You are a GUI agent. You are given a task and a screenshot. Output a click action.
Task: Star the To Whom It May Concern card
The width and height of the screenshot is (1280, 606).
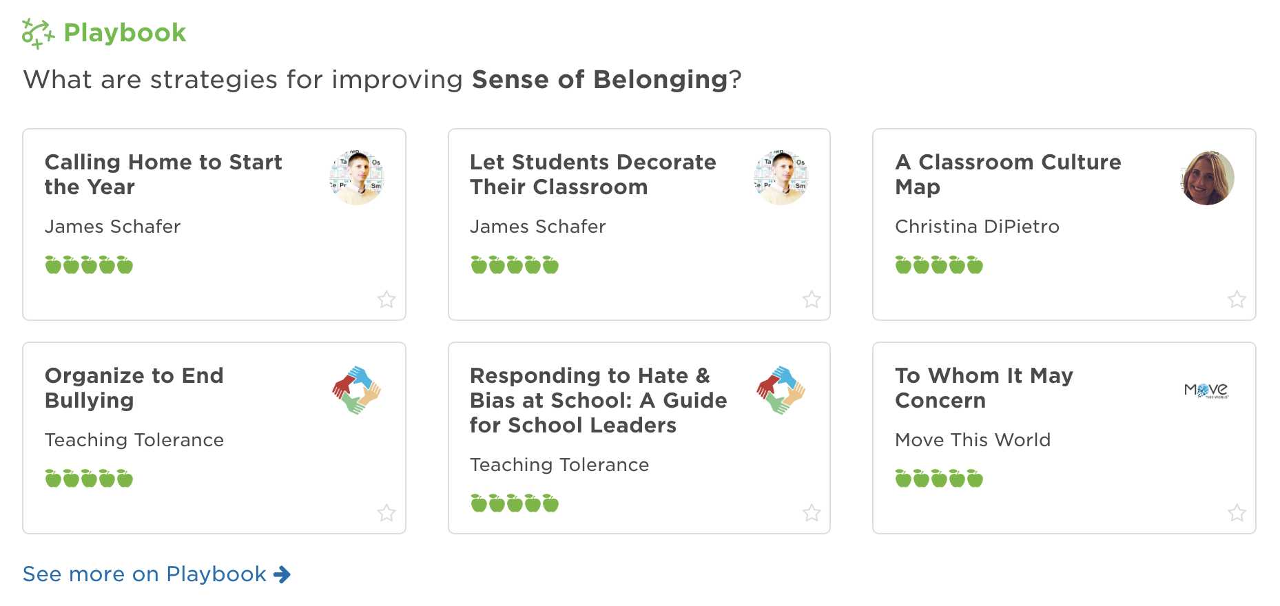point(1237,514)
